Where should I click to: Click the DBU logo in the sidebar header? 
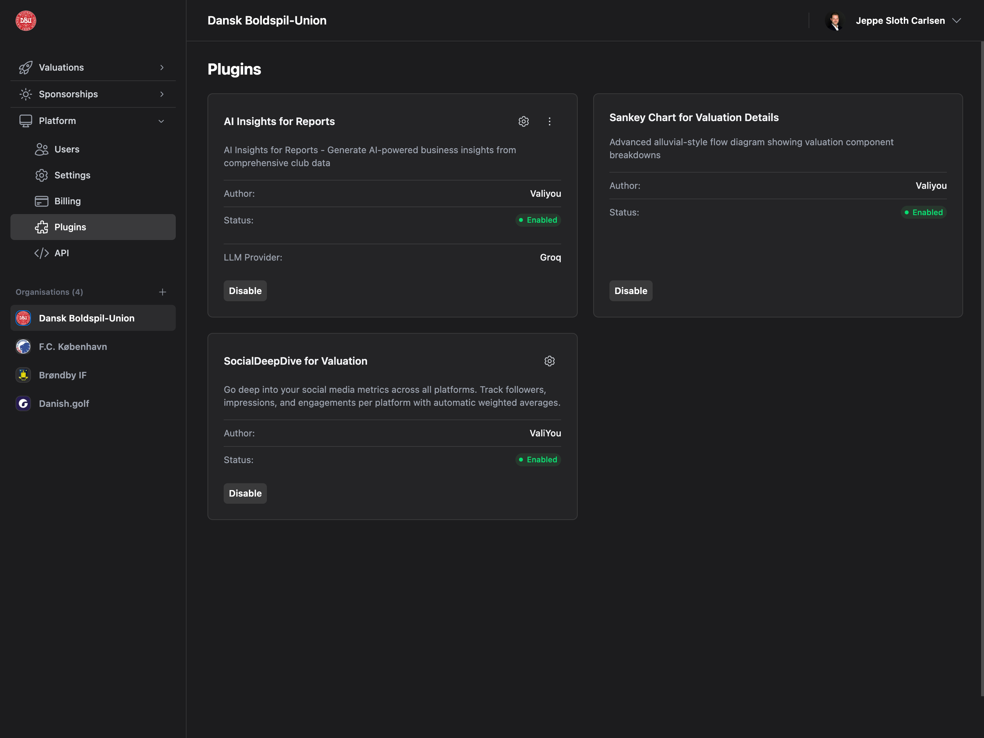26,21
